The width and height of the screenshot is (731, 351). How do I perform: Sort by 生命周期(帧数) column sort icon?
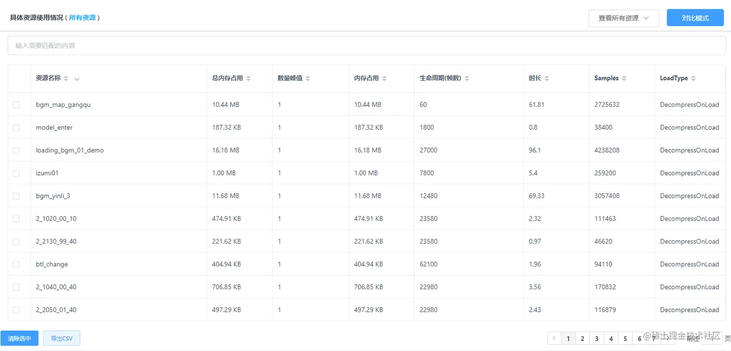pos(467,78)
